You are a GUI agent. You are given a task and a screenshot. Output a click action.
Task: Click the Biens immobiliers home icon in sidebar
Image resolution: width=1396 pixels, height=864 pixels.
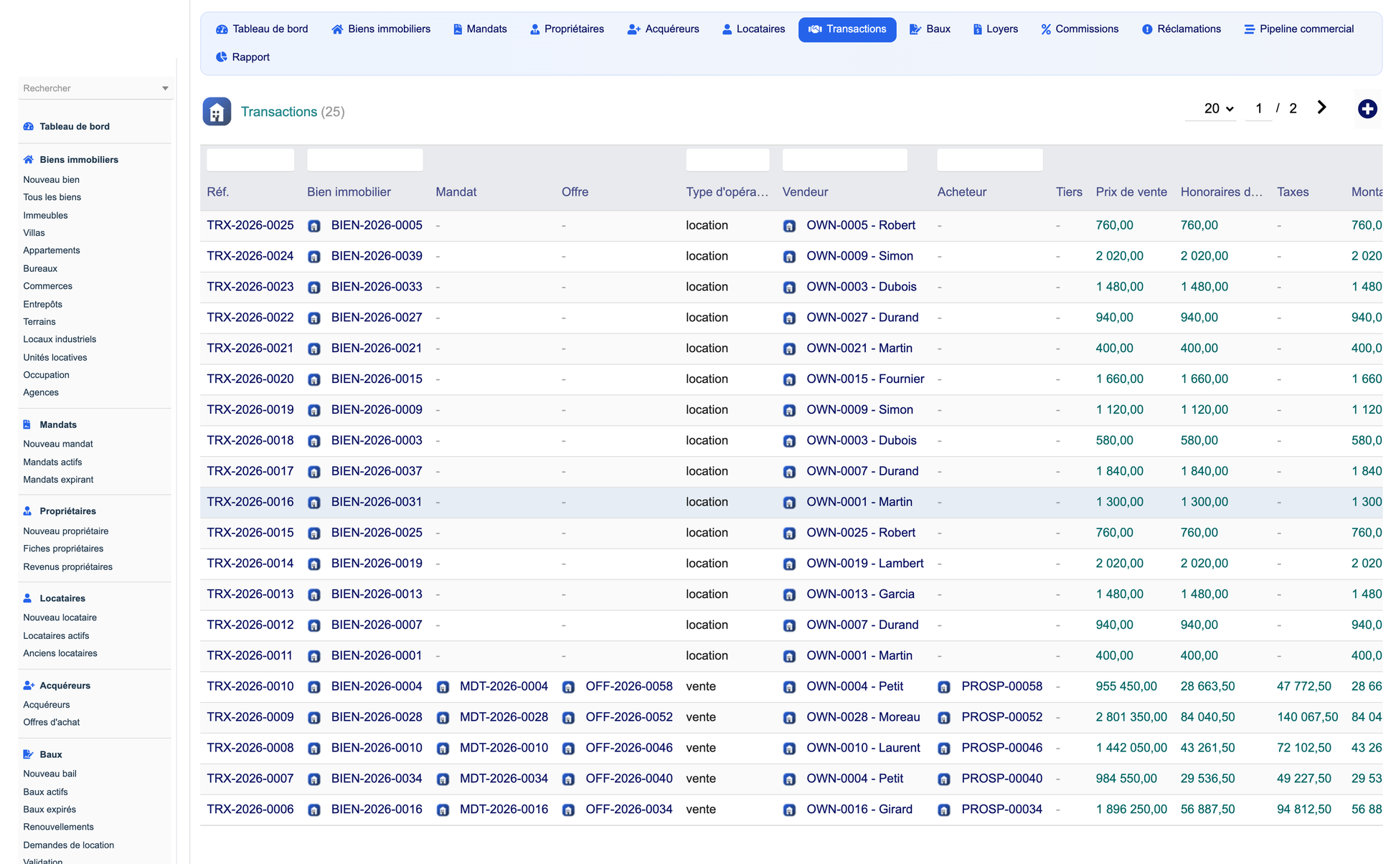(29, 160)
